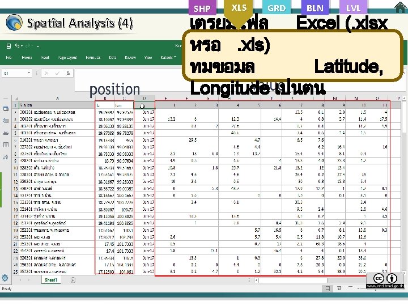Click the settings gear icon at bottom left

tap(5, 278)
